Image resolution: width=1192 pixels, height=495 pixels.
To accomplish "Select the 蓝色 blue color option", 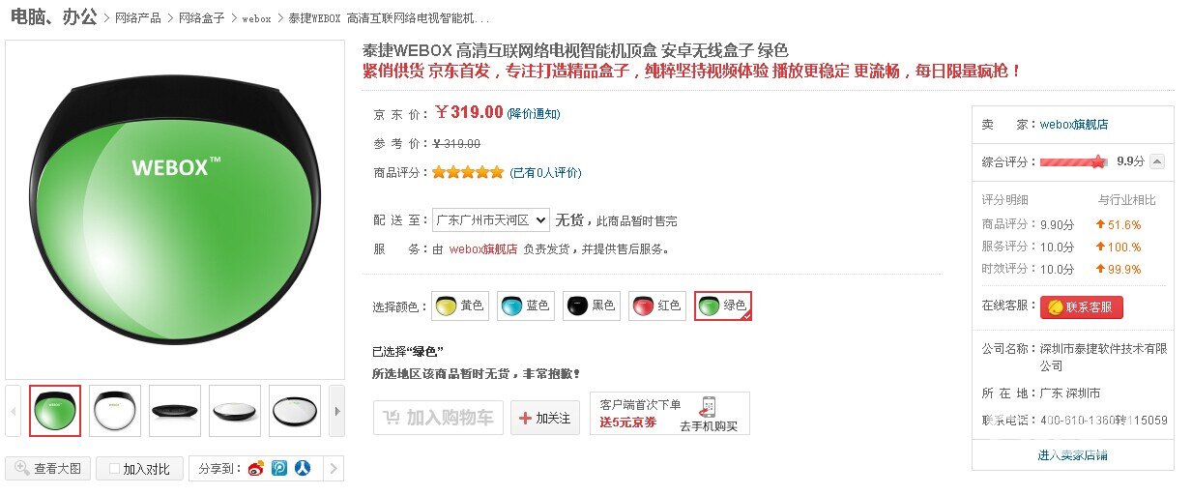I will (525, 306).
